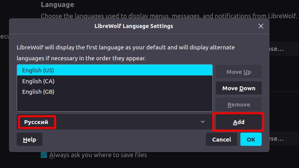The width and height of the screenshot is (299, 168).
Task: Click the partially hidden Browse button behind dialog
Action: (x=279, y=139)
